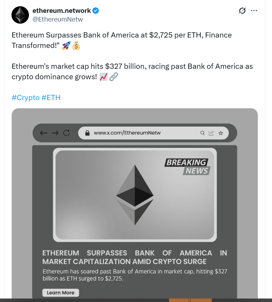This screenshot has height=302, width=272.
Task: Click the large Ethereum diamond logo
Action: (134, 195)
